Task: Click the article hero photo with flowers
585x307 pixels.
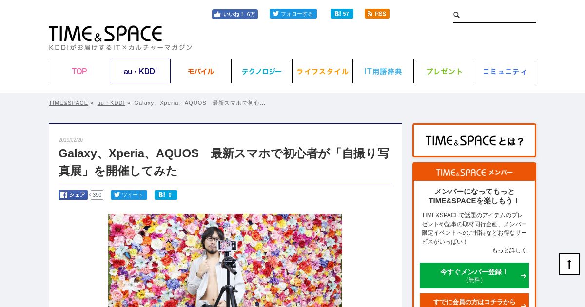Action: point(225,260)
